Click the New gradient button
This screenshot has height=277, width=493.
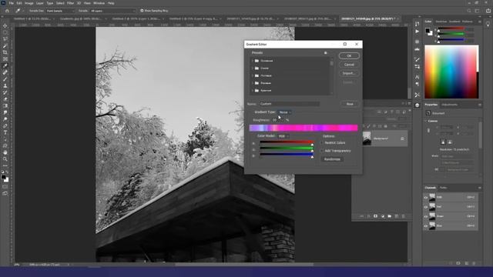[350, 104]
